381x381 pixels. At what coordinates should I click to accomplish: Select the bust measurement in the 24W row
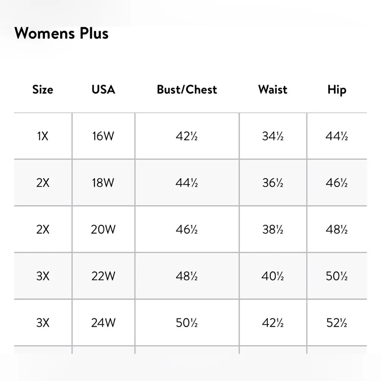click(x=187, y=323)
